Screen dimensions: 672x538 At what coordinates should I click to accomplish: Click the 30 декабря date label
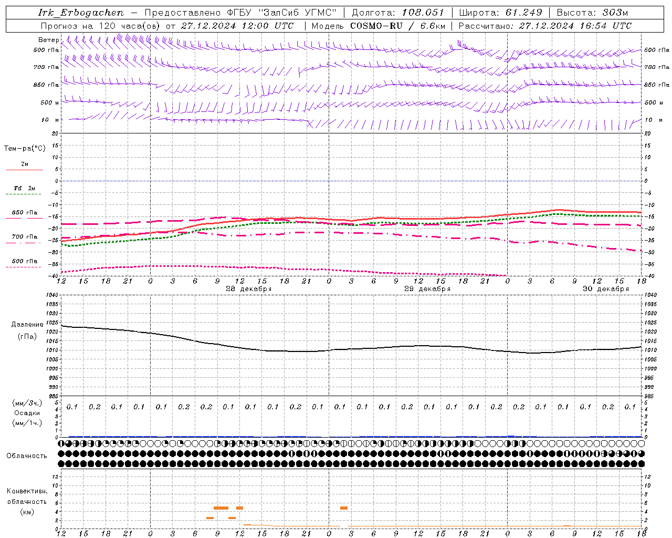pos(605,289)
